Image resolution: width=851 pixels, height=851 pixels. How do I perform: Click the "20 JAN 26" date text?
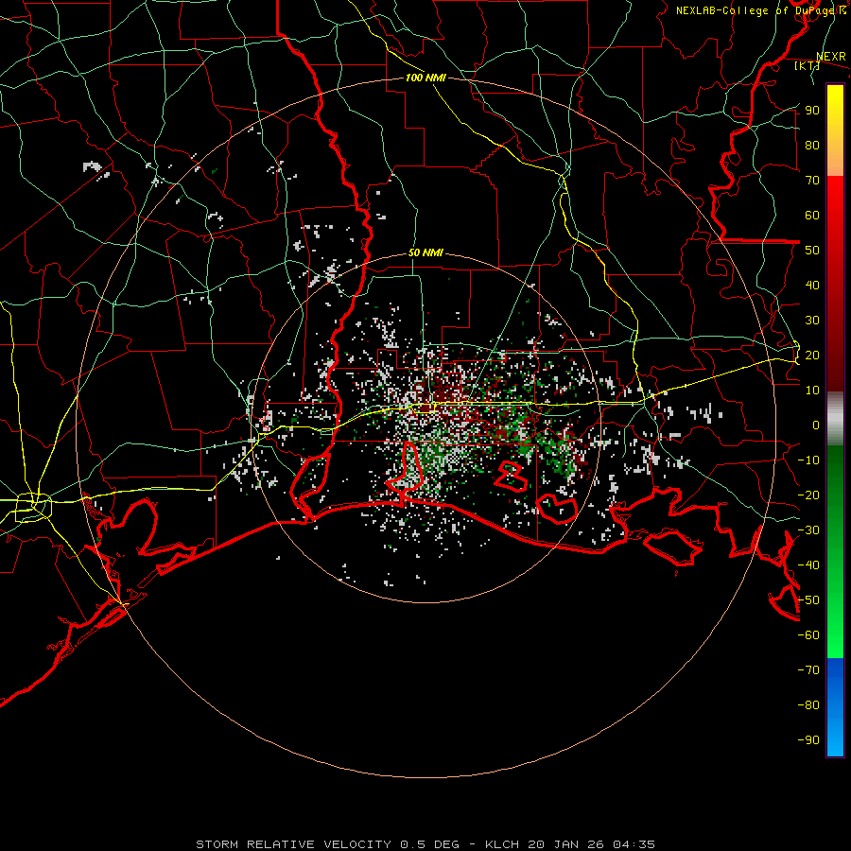click(565, 844)
